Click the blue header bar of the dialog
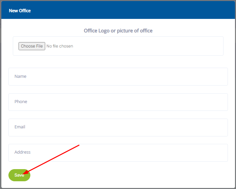The width and height of the screenshot is (236, 189). [135, 11]
